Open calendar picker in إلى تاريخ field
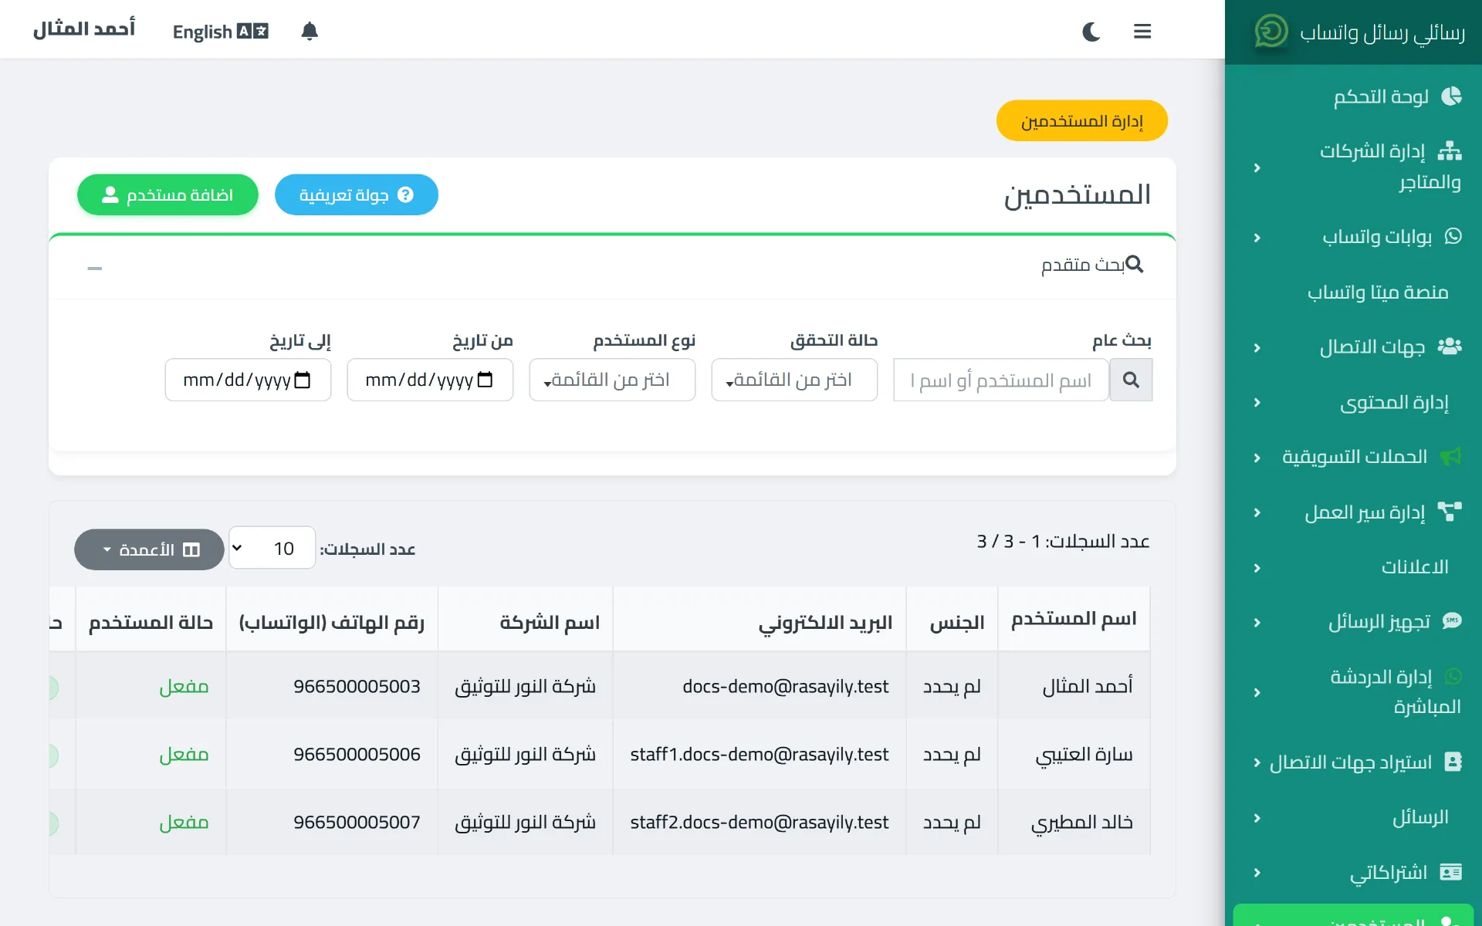This screenshot has width=1482, height=926. [x=303, y=380]
